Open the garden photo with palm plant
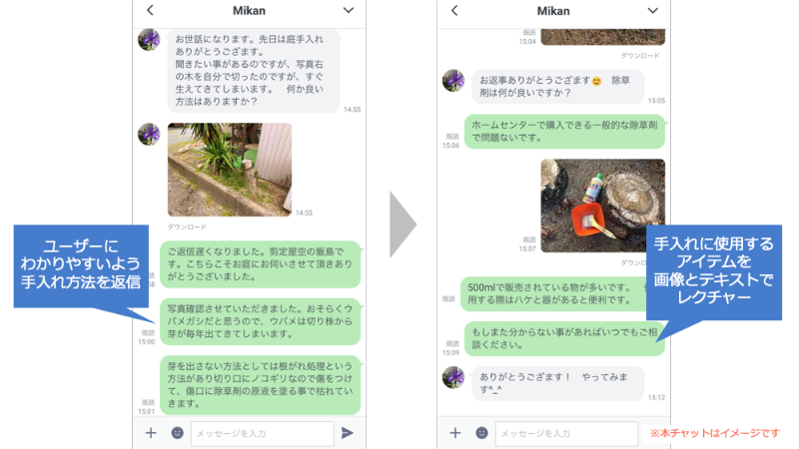The width and height of the screenshot is (799, 449). coord(230,170)
